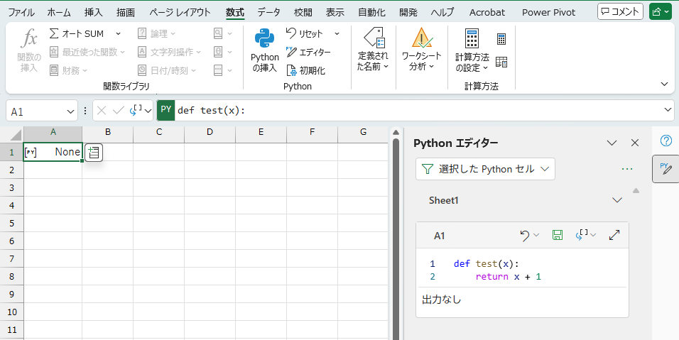
Task: Collapse the Sheet1 section chevron
Action: [x=617, y=200]
